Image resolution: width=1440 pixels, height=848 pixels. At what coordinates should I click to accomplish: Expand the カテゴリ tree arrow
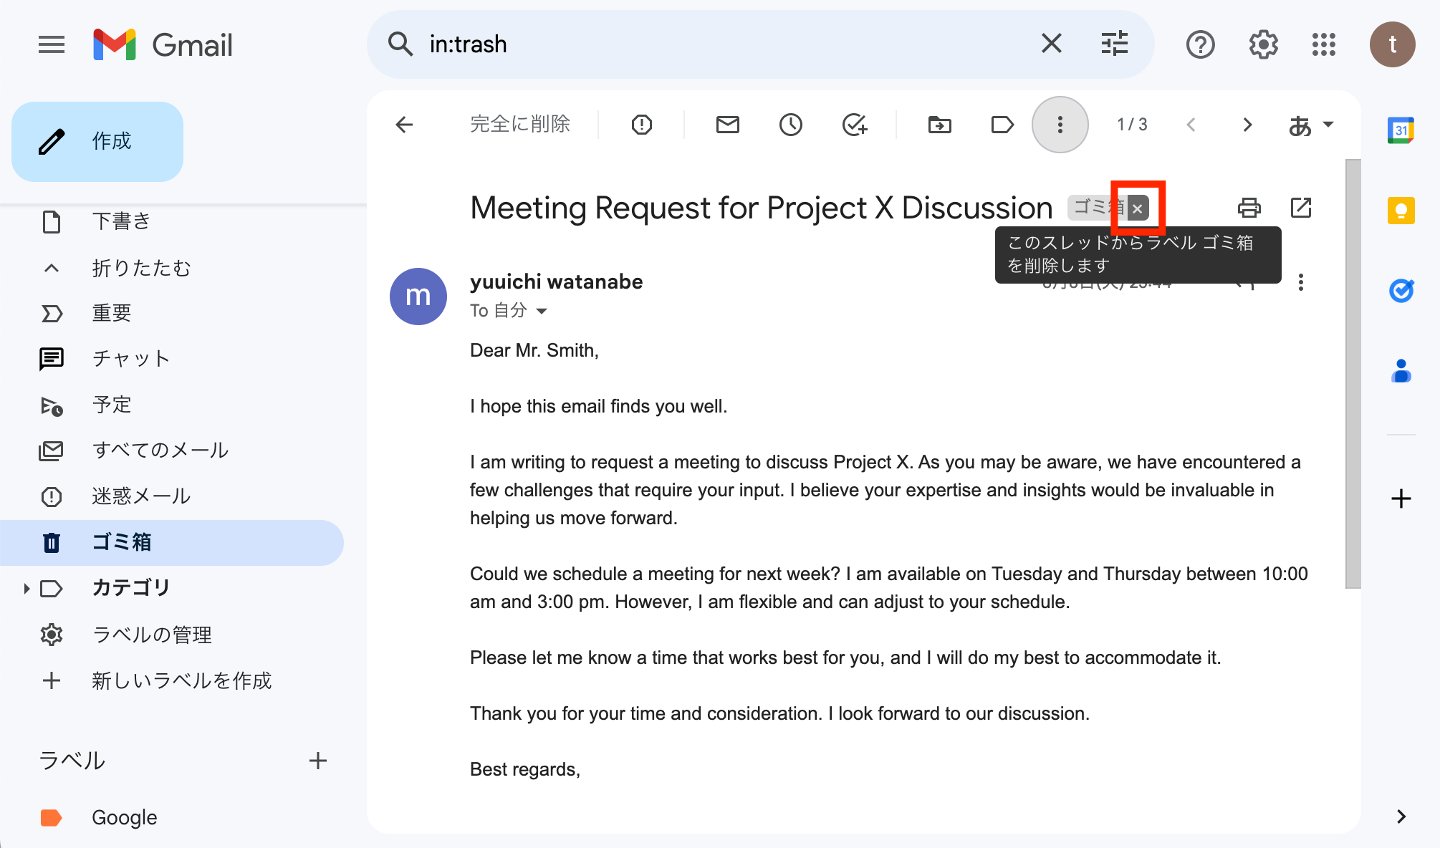[x=27, y=589]
